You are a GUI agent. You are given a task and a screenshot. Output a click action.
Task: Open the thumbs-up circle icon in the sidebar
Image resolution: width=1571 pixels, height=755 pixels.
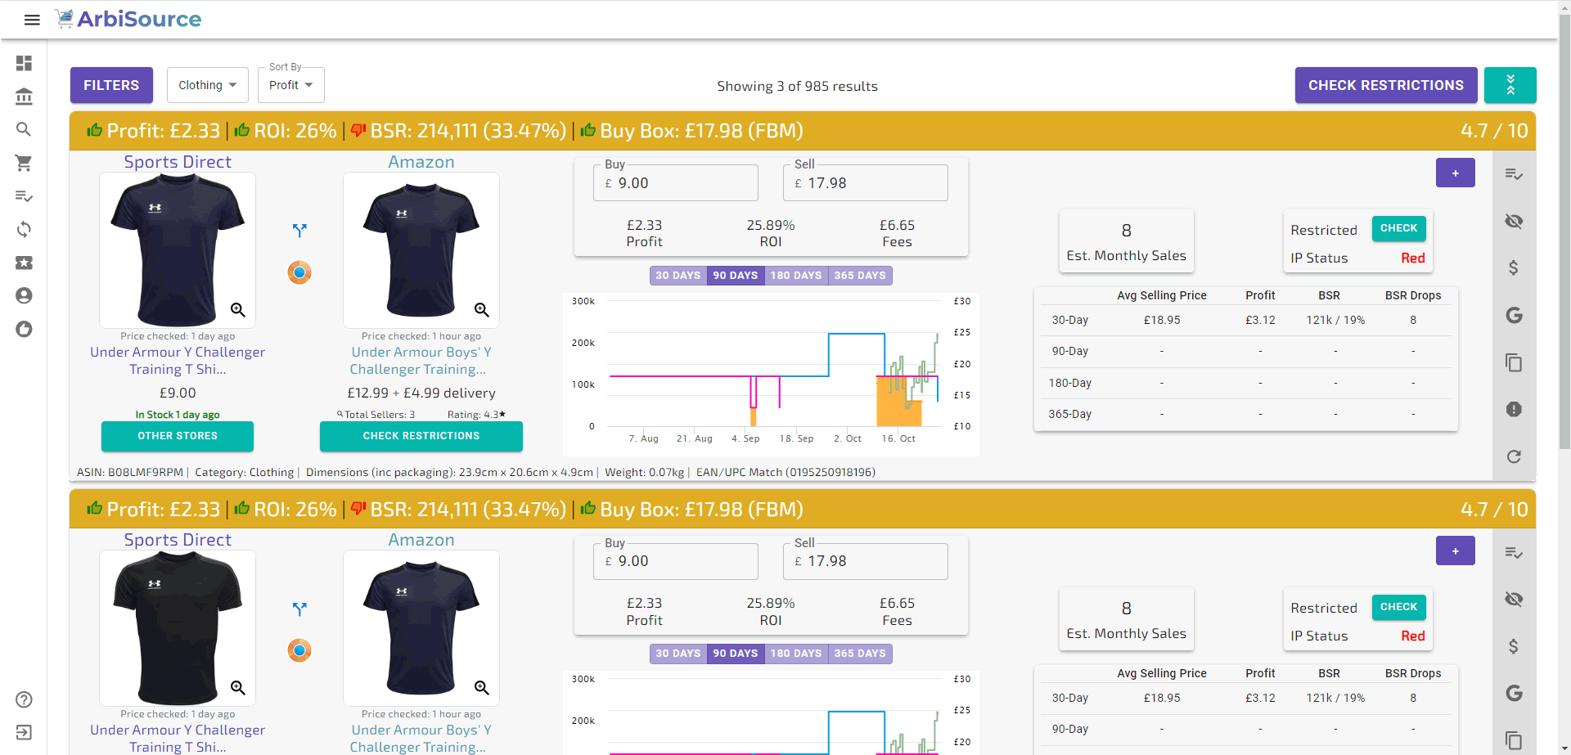click(24, 329)
